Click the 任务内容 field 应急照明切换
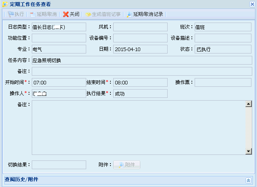The height and width of the screenshot is (187, 257). [141, 60]
